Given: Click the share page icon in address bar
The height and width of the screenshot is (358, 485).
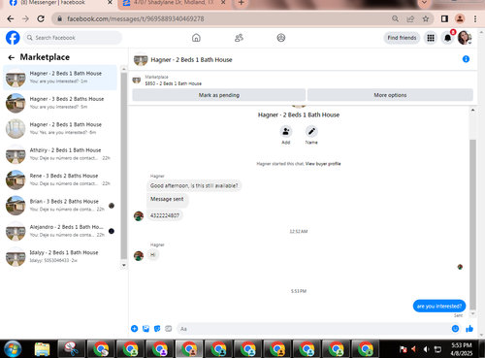Looking at the screenshot, I should [x=410, y=18].
